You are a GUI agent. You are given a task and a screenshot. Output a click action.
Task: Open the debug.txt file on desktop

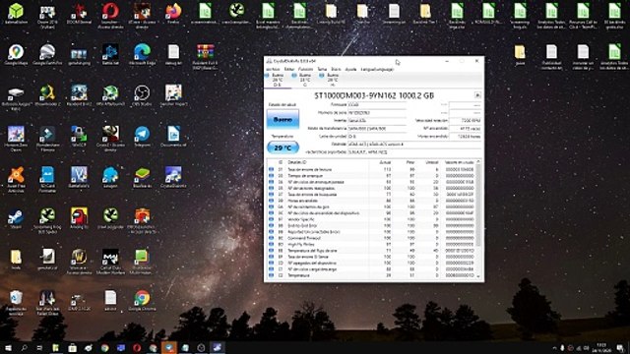point(173,55)
